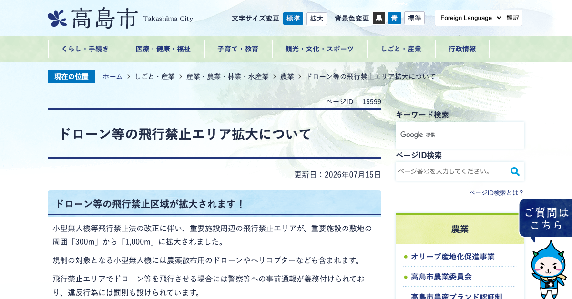Open the 子育て・教育 menu
Viewport: 572px width, 299px height.
238,49
